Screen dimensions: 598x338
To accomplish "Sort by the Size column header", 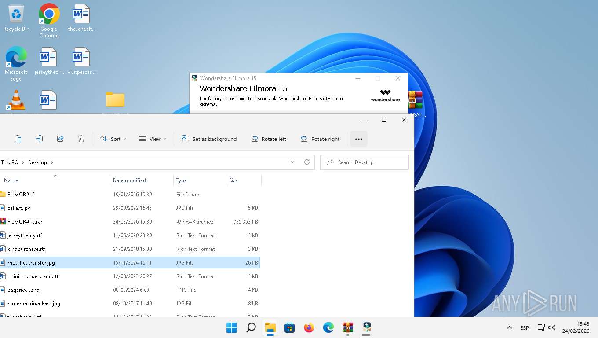I will 244,180.
